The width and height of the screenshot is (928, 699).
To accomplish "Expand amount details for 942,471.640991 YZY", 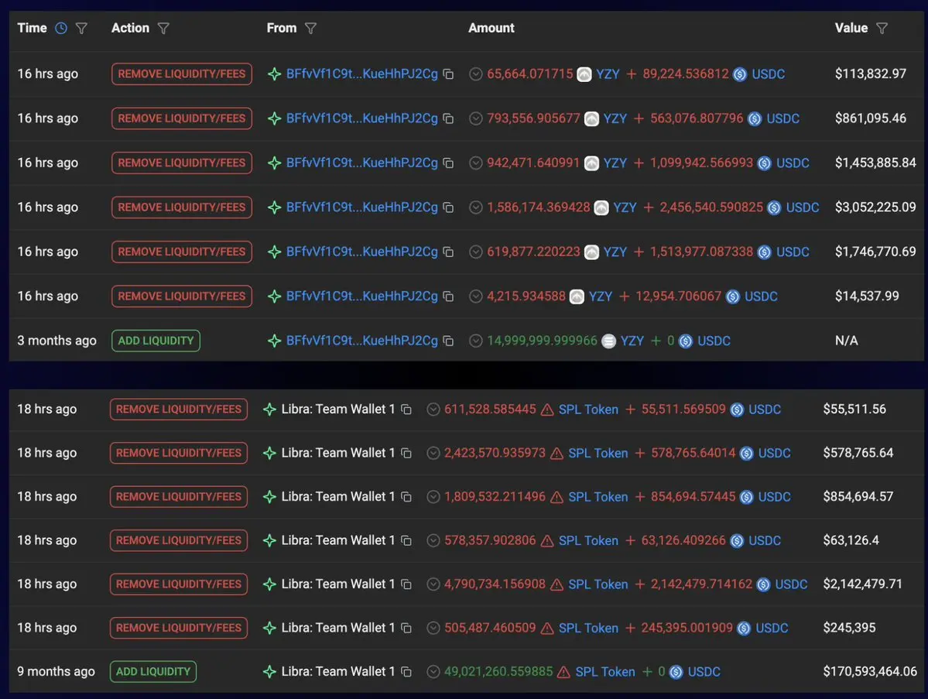I will tap(476, 163).
